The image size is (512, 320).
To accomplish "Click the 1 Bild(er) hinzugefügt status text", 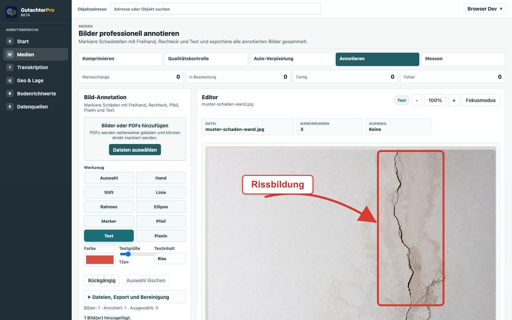I will [108, 318].
